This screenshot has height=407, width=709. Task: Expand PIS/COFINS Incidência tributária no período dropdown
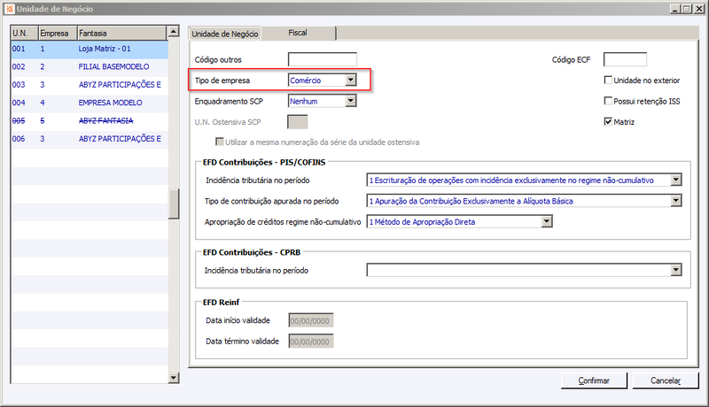676,180
